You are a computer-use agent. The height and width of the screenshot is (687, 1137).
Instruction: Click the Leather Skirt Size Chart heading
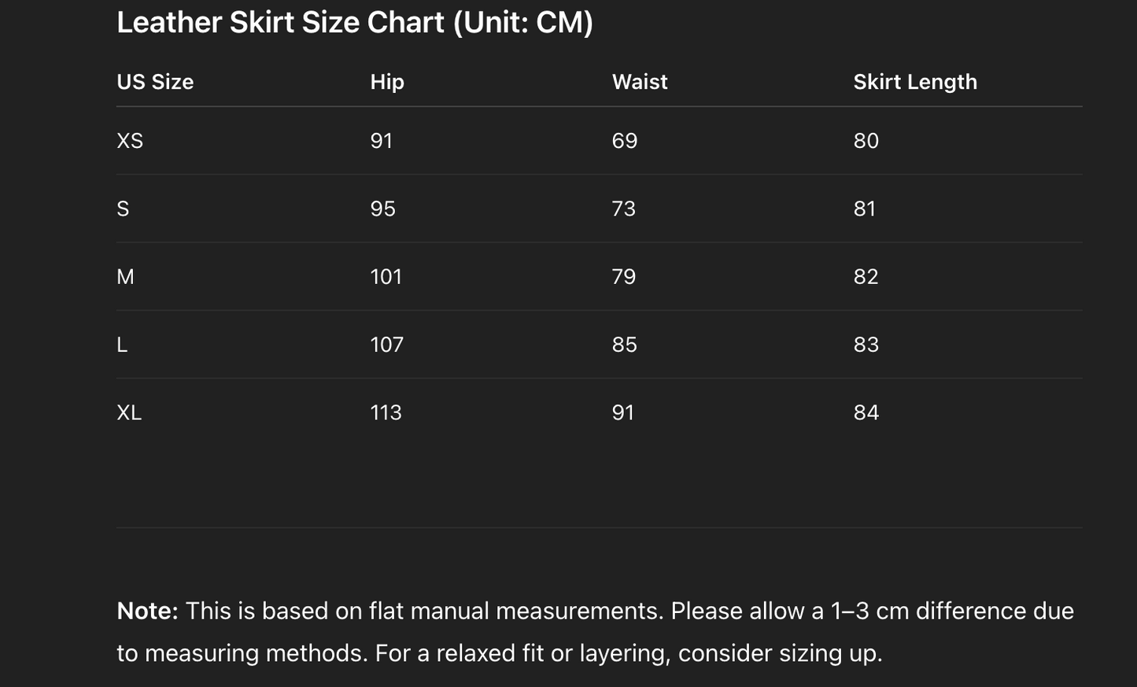[355, 23]
